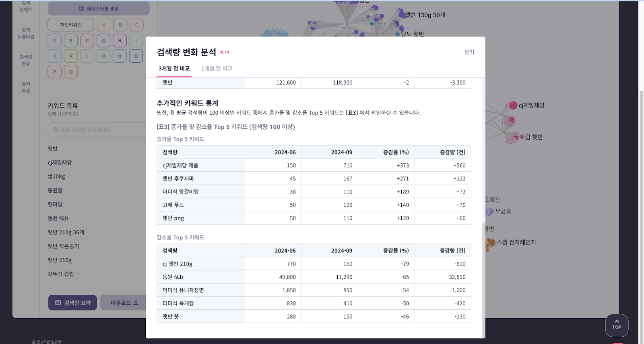Switch to the 3개월 전 비교 tab
Image resolution: width=644 pixels, height=344 pixels.
tap(174, 68)
